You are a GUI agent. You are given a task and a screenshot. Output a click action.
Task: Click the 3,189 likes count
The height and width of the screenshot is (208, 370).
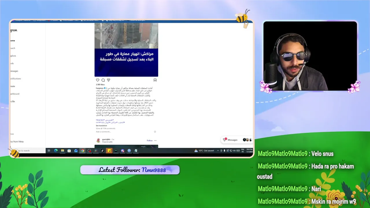pyautogui.click(x=100, y=85)
